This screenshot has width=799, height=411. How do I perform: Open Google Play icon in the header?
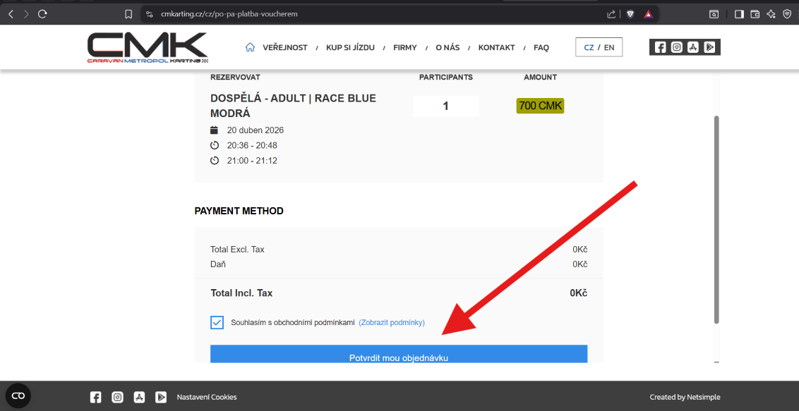pos(709,47)
